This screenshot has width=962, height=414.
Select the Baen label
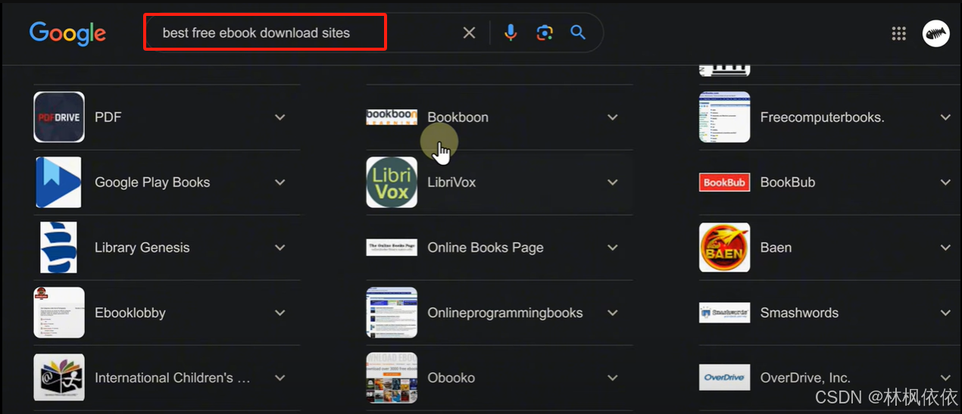pyautogui.click(x=776, y=247)
